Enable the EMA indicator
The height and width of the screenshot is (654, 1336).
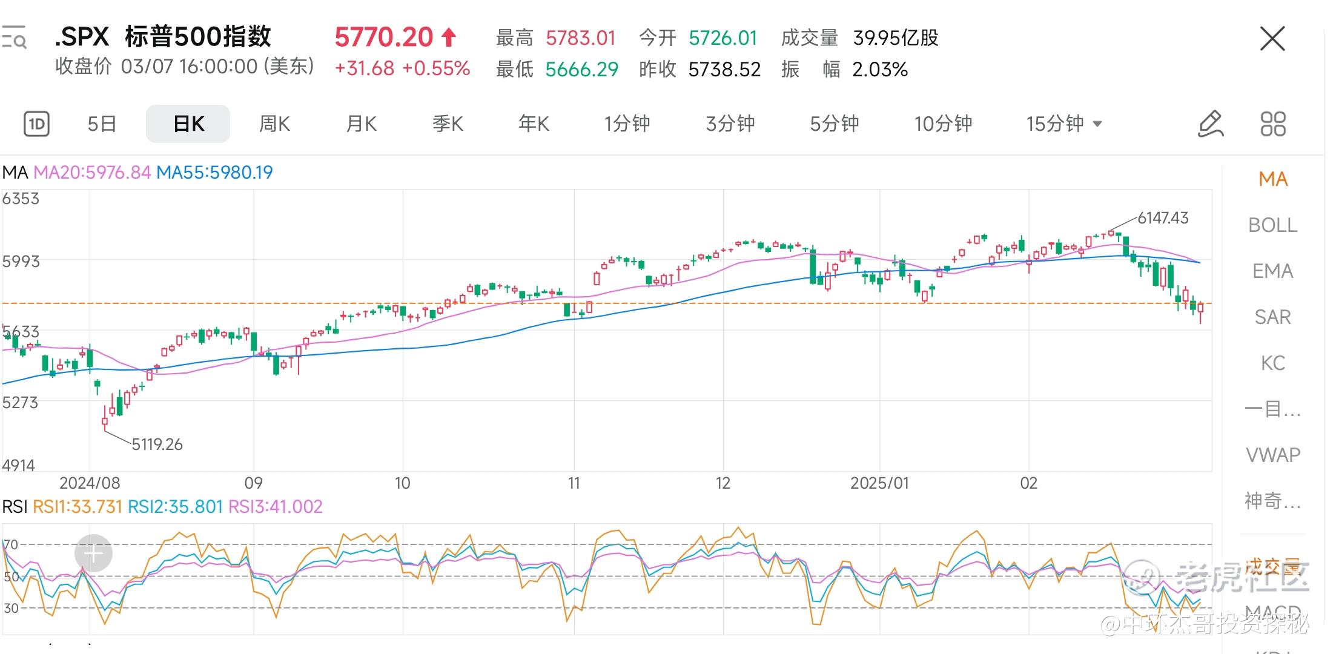(1272, 271)
